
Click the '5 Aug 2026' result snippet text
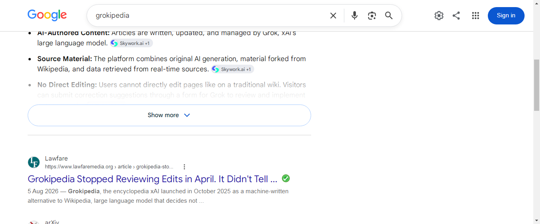click(x=158, y=196)
